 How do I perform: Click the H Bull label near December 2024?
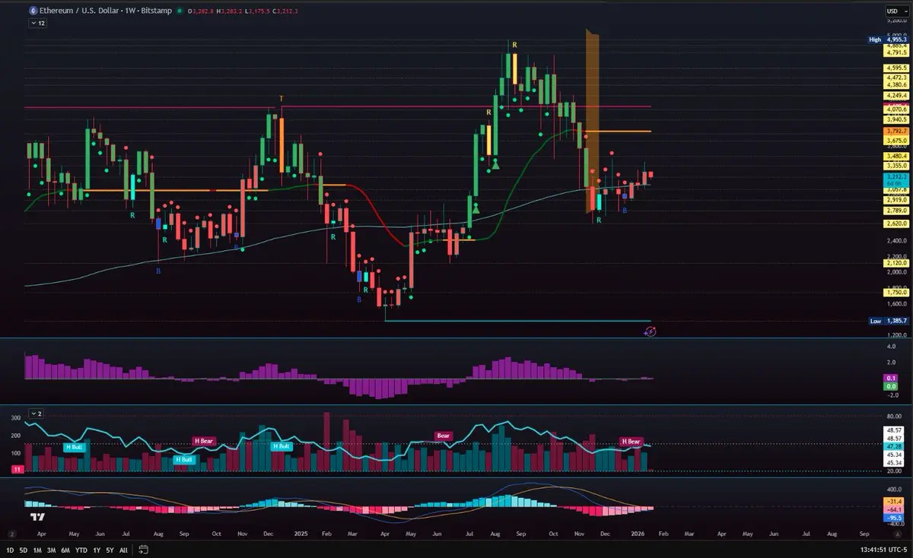(280, 446)
